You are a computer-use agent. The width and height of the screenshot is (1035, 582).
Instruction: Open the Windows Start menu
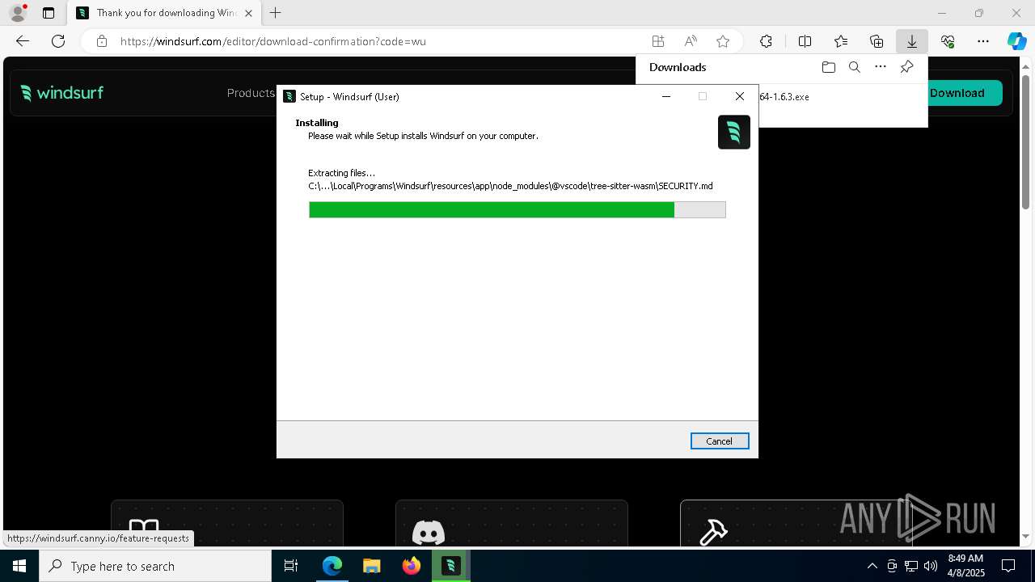19,566
